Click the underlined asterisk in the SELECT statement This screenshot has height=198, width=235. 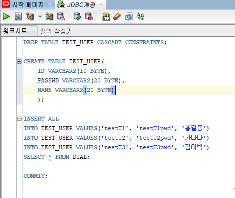(x=50, y=157)
